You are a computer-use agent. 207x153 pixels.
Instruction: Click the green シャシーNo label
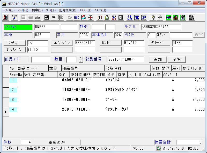[x=18, y=27]
